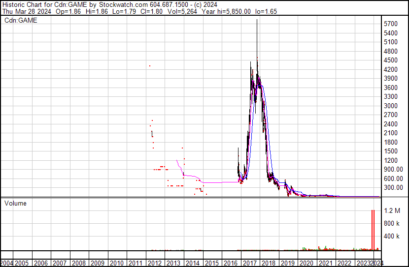
Task: Click the 900.00 price axis label
Action: pyautogui.click(x=393, y=170)
